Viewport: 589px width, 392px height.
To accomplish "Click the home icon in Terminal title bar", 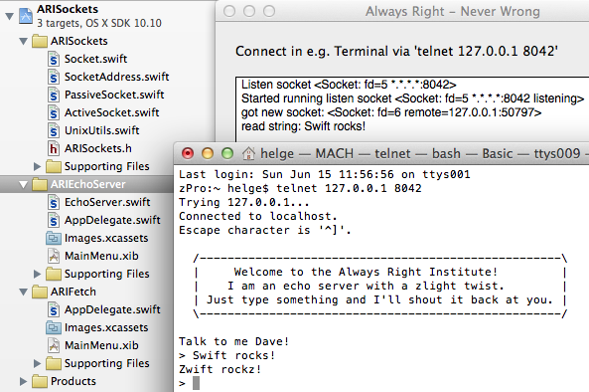I will point(248,153).
